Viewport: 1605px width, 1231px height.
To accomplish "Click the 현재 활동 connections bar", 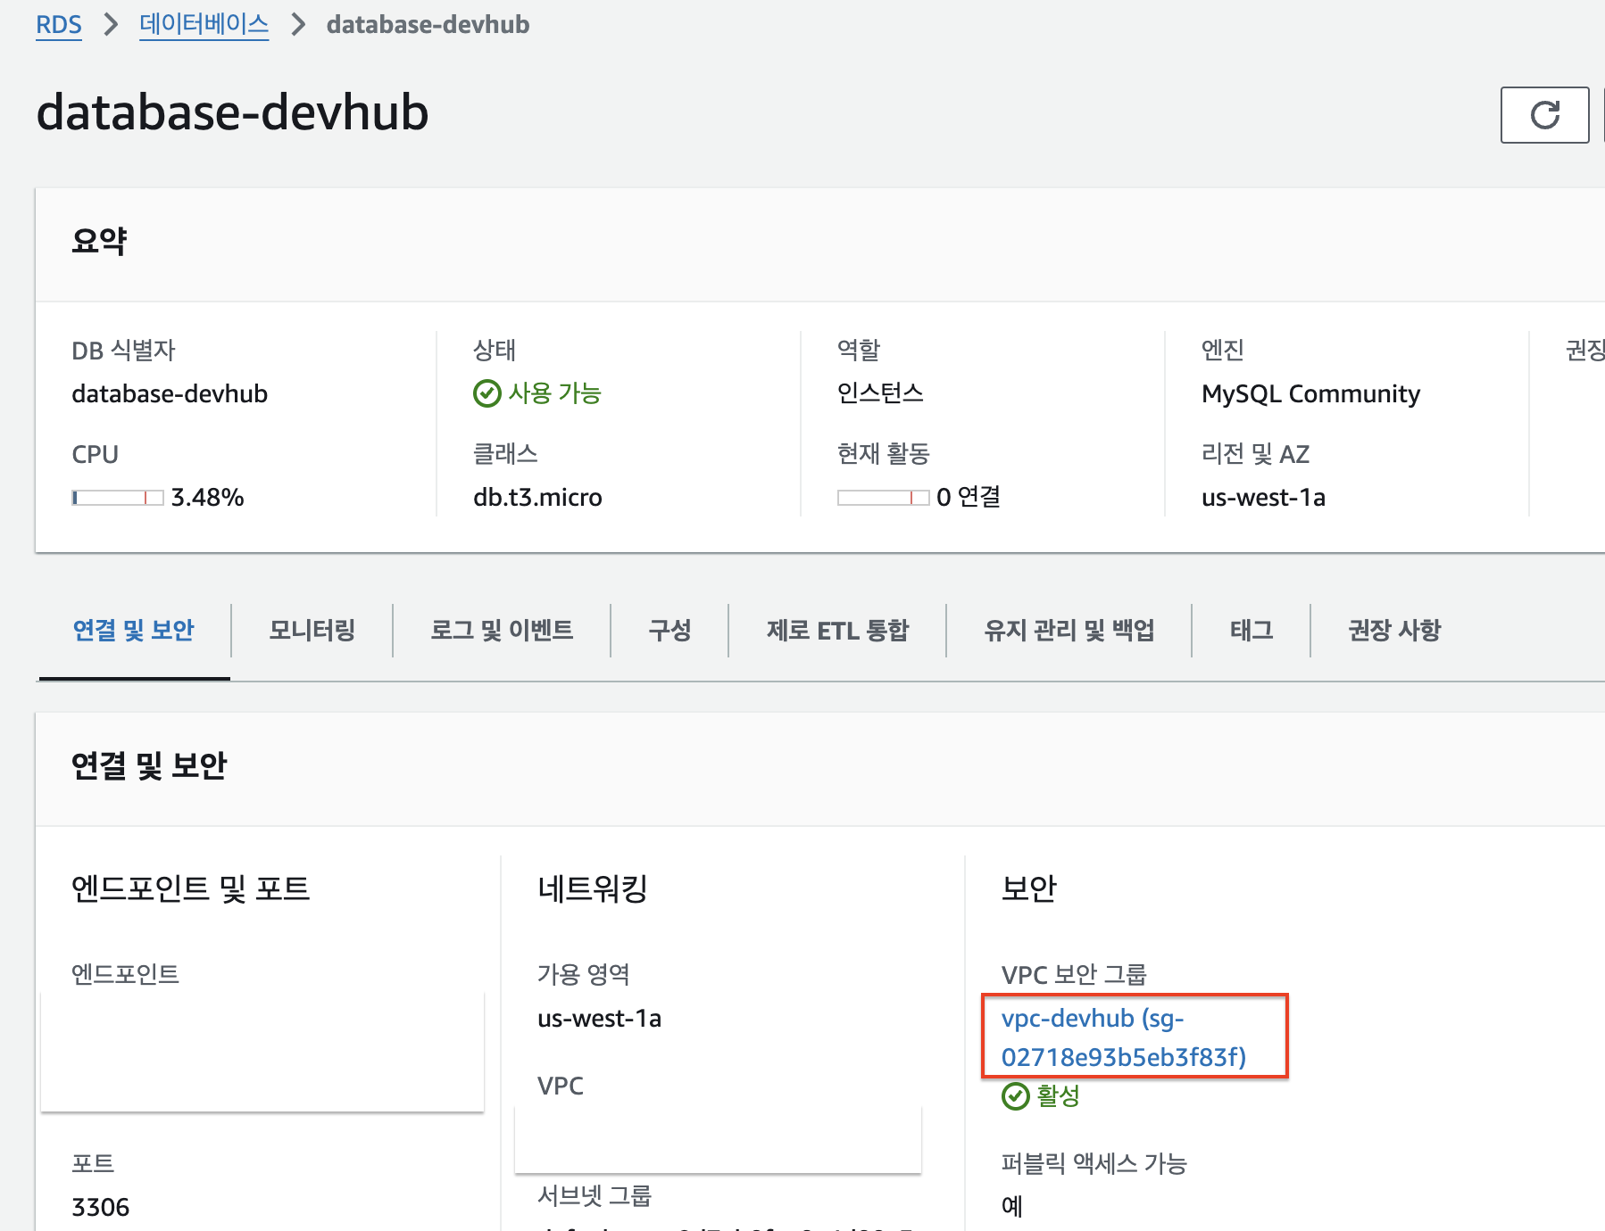I will 883,498.
